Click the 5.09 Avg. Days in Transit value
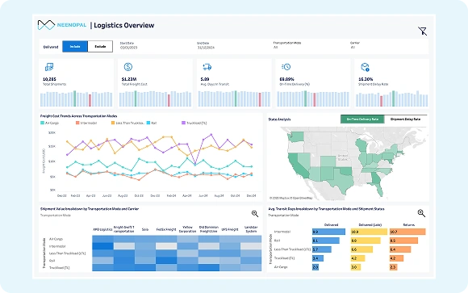The image size is (468, 293). (205, 79)
